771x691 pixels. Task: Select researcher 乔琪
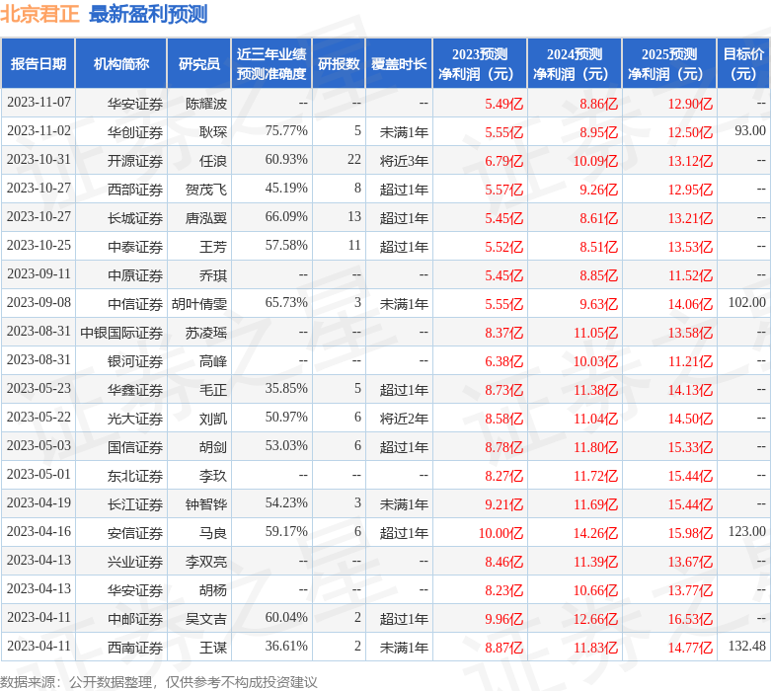click(213, 275)
